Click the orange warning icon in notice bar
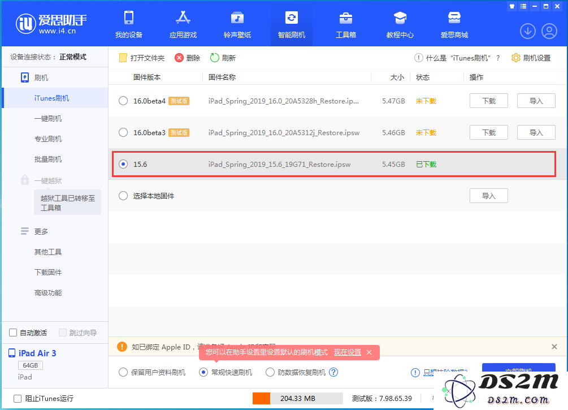Image resolution: width=568 pixels, height=410 pixels. (x=122, y=347)
